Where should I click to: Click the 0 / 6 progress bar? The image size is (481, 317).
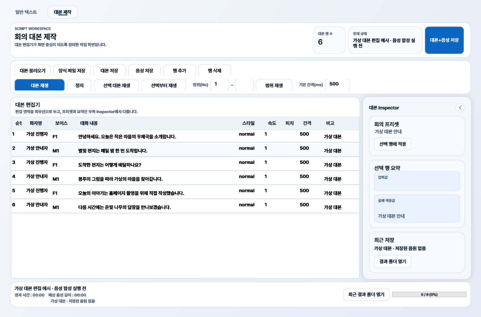[x=429, y=294]
